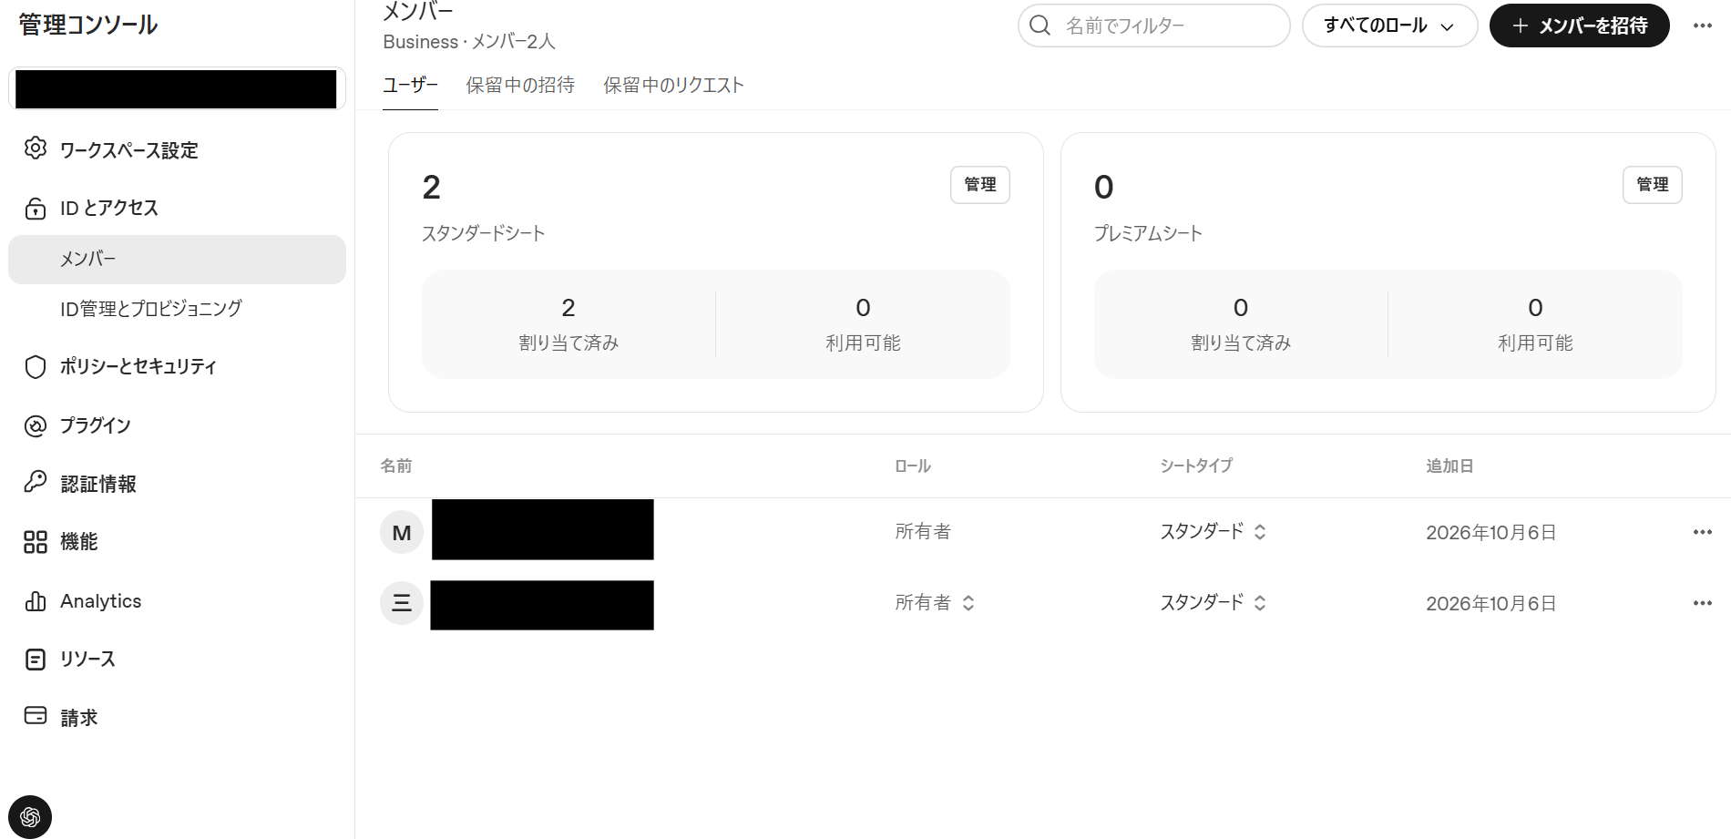Click the Analytics chart icon
1731x839 pixels.
click(36, 601)
